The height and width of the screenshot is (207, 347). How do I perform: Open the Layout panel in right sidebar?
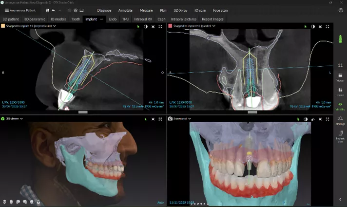click(x=340, y=92)
